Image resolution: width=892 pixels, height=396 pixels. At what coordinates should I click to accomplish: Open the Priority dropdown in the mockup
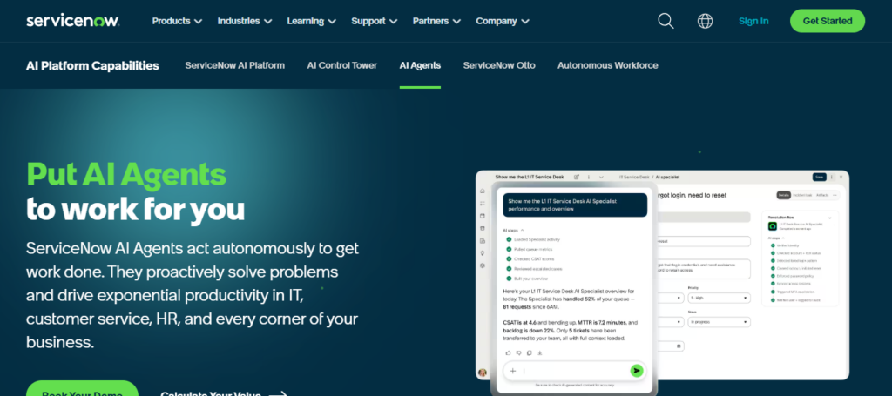[x=719, y=298]
